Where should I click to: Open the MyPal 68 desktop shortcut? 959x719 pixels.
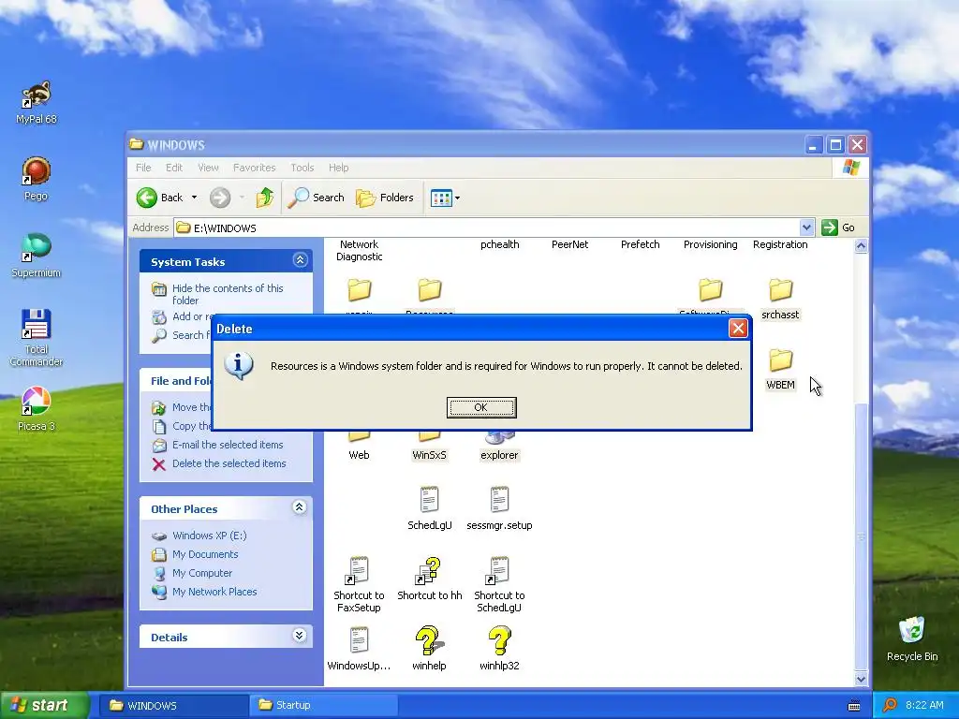click(37, 102)
